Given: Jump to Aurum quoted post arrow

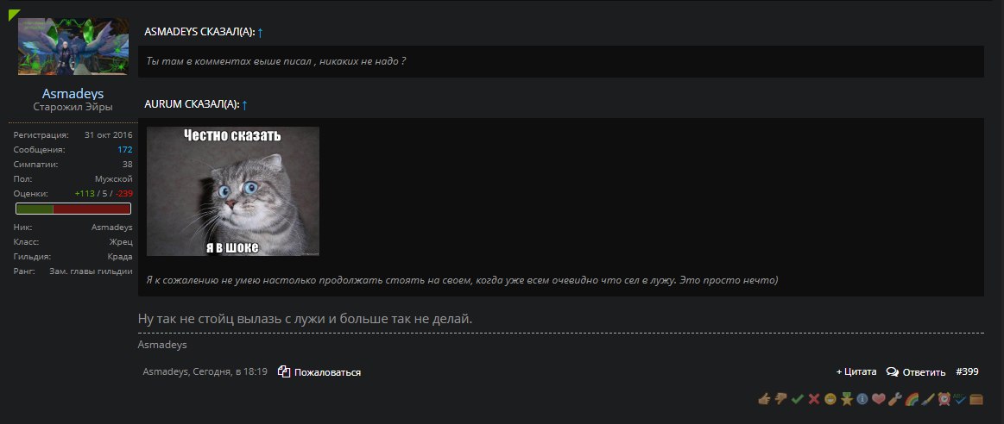Looking at the screenshot, I should 244,104.
